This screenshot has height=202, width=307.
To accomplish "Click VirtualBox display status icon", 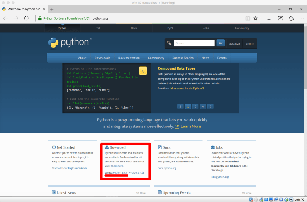I will point(271,199).
